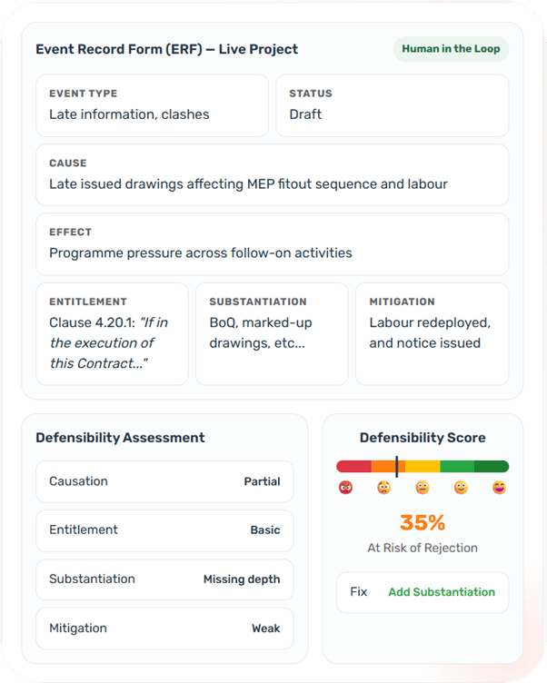Viewport: 547px width, 683px height.
Task: Click the angry red face emoji
Action: [345, 488]
